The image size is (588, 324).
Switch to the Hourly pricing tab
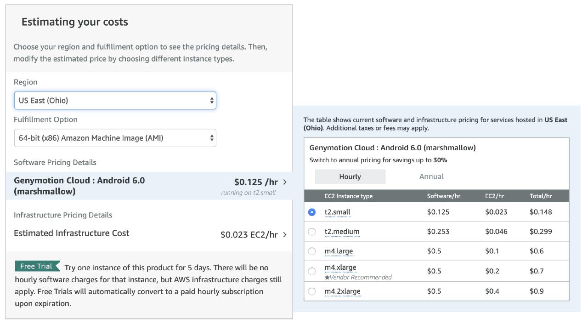350,176
